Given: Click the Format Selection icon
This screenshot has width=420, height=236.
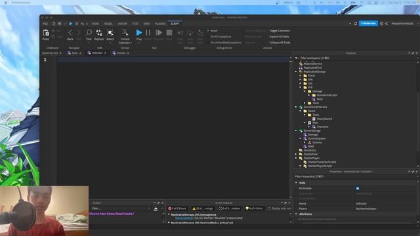Looking at the screenshot, I should tap(125, 33).
